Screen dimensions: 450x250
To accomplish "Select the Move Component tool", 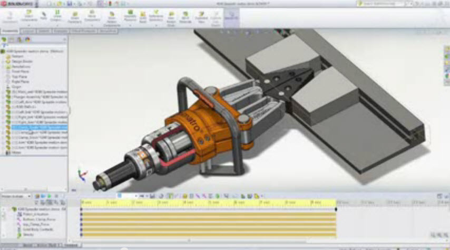I will point(92,16).
